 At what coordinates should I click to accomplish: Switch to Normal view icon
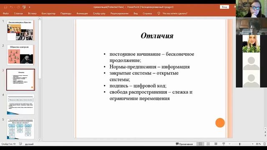pos(200,144)
